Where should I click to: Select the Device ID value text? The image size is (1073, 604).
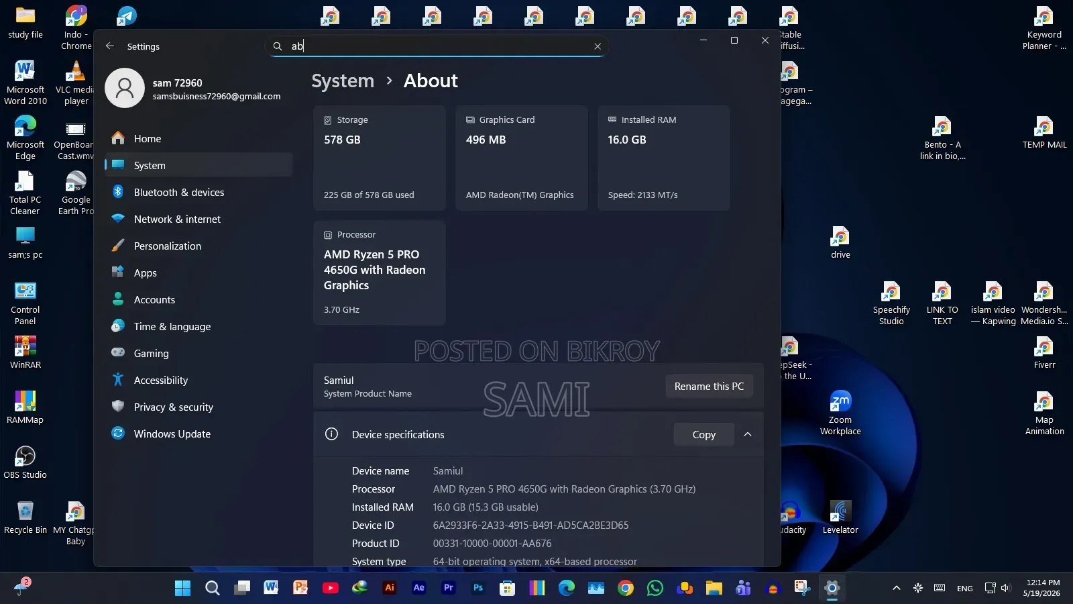click(530, 525)
